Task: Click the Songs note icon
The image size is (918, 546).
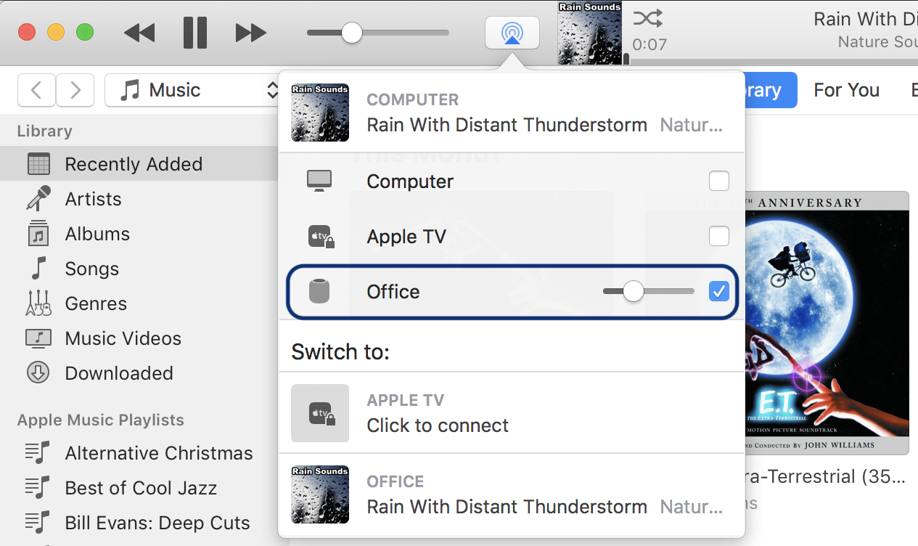Action: (x=38, y=268)
